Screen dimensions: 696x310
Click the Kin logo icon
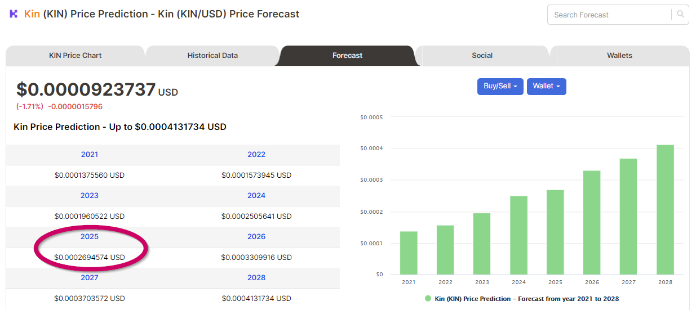(x=14, y=14)
